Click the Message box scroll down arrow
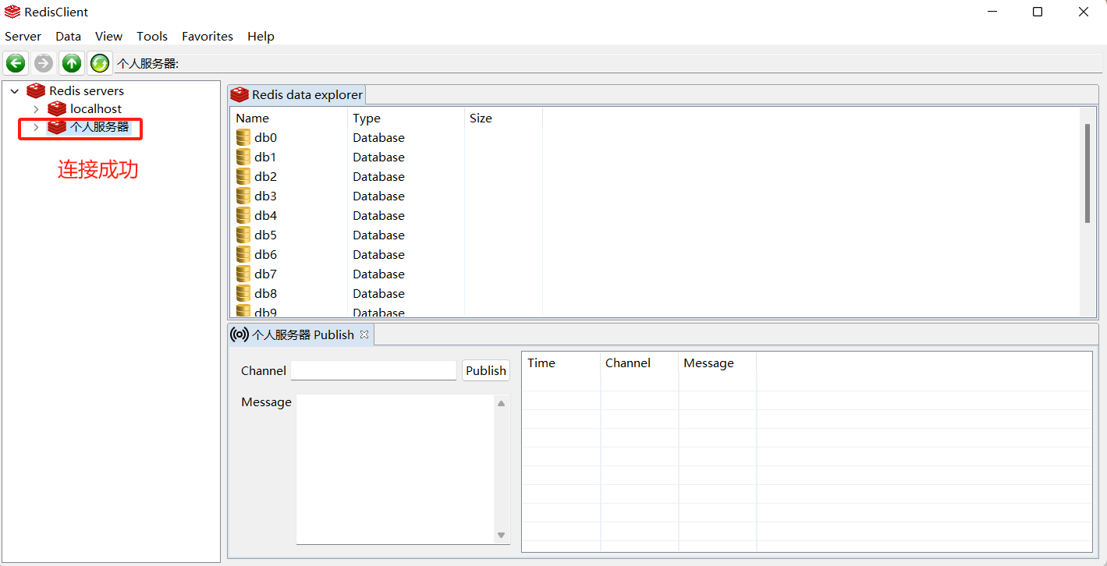 point(502,536)
